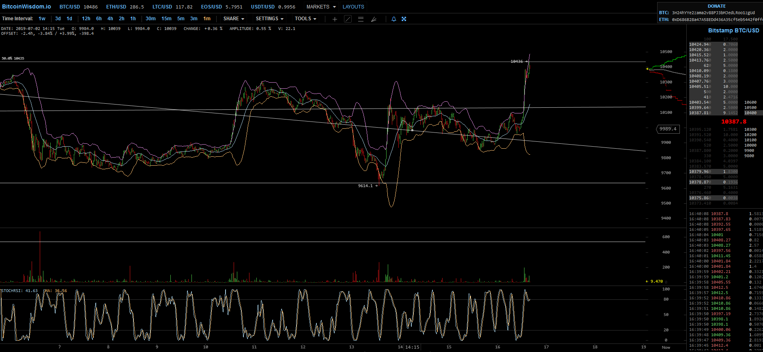Switch to the LTC/USD market
Screen dimensions: 763x352
[172, 7]
